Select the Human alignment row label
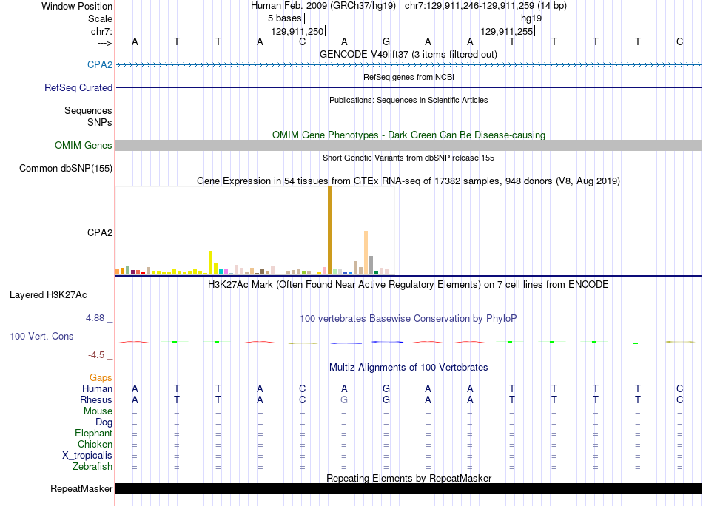 [97, 388]
